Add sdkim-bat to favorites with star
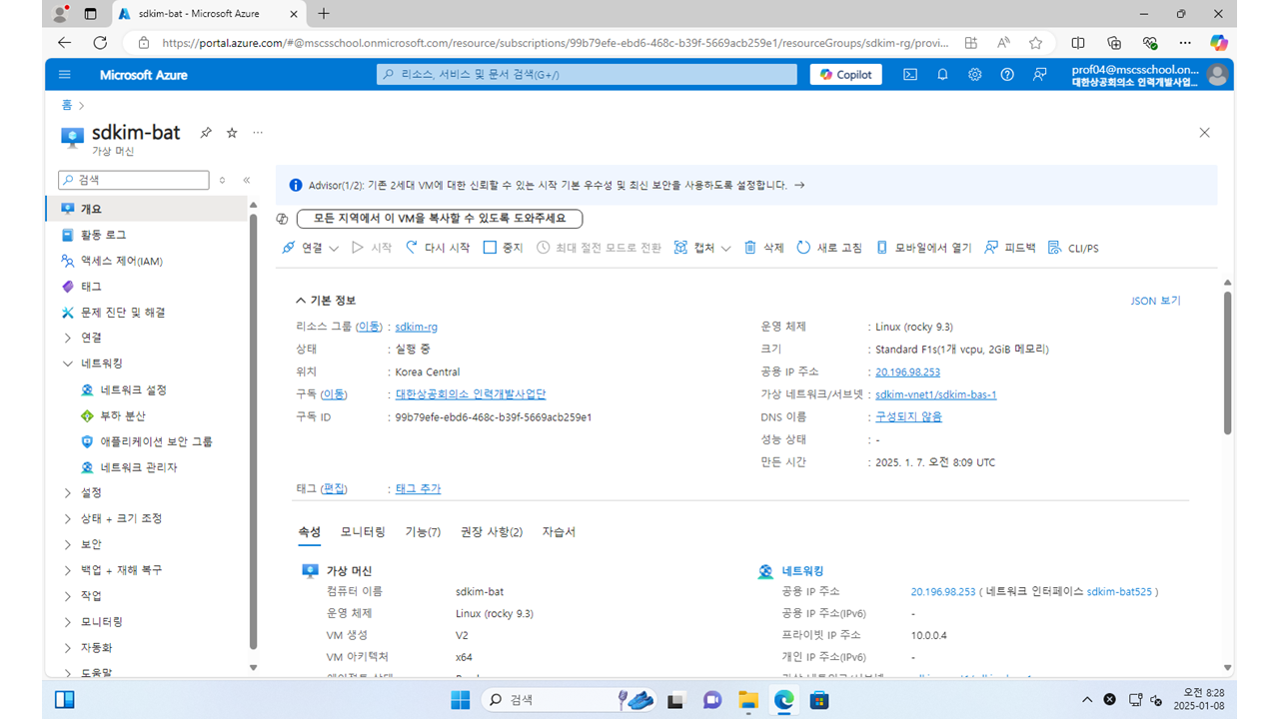This screenshot has height=719, width=1279. tap(232, 133)
